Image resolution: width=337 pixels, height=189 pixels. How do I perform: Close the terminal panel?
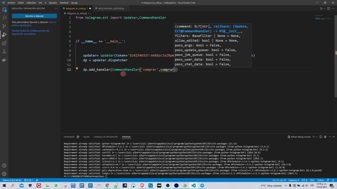pyautogui.click(x=334, y=136)
